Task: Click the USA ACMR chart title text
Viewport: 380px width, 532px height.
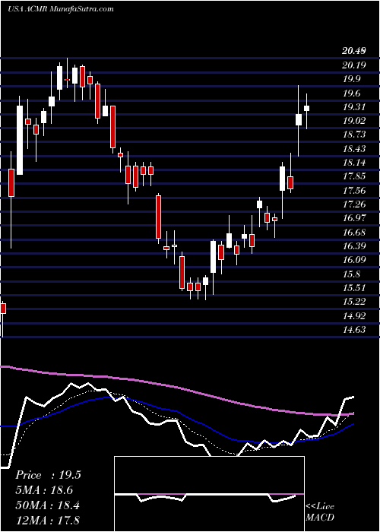Action: (x=60, y=9)
